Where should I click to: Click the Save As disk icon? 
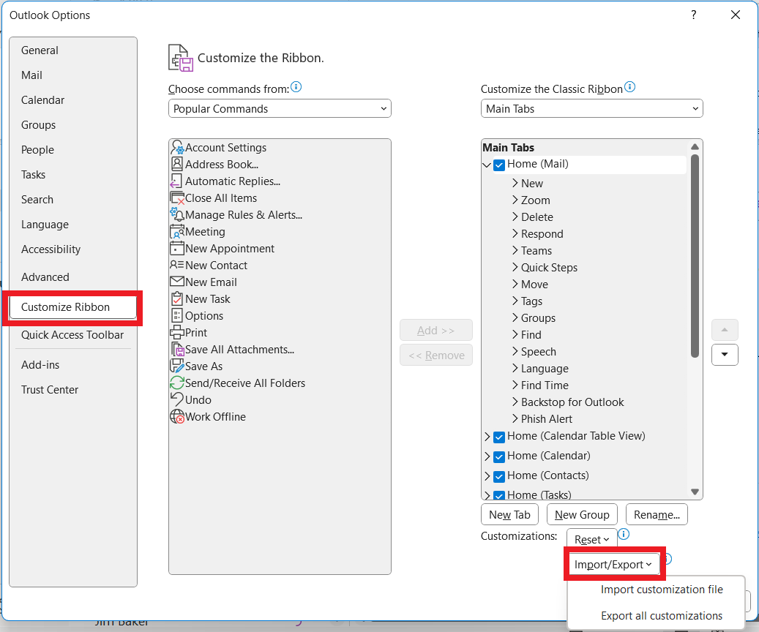point(177,366)
